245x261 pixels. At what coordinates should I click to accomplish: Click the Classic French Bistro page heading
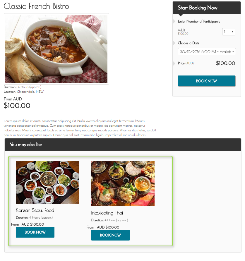point(36,6)
